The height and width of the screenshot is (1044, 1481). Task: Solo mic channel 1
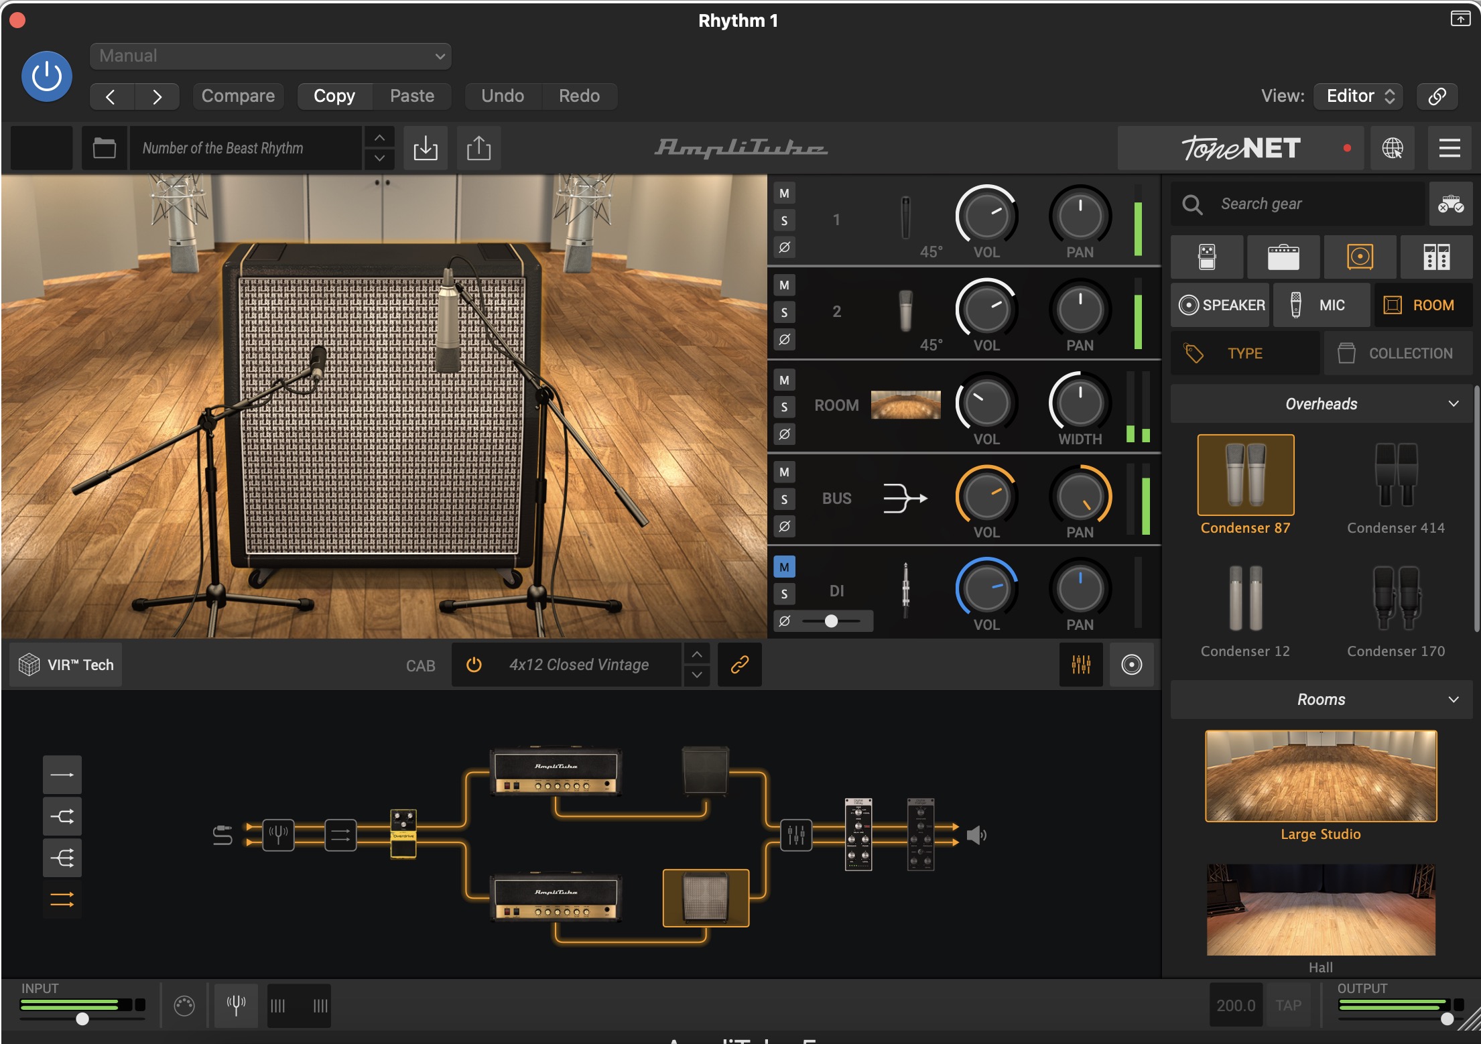point(784,220)
